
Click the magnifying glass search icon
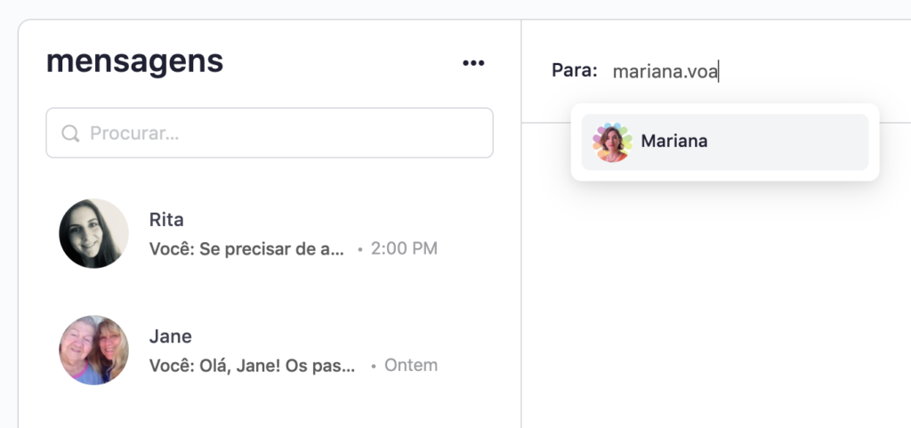tap(70, 133)
